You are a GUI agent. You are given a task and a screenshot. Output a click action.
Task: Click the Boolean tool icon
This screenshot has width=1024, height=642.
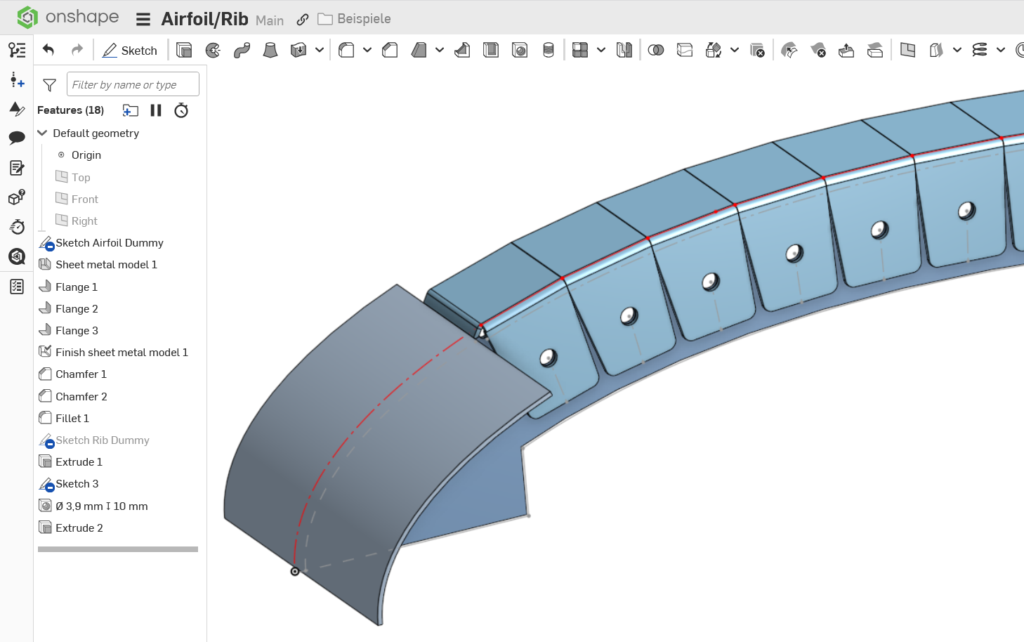pos(655,50)
